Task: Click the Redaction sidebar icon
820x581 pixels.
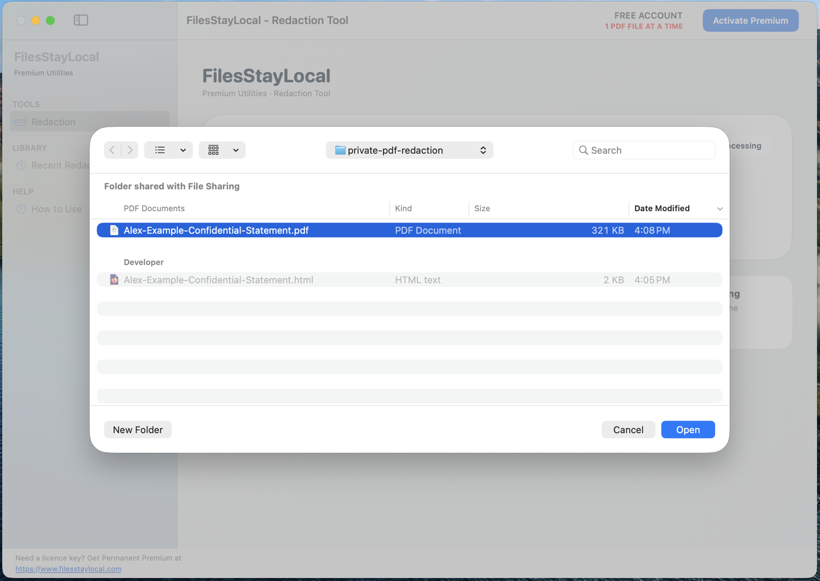Action: click(x=20, y=122)
